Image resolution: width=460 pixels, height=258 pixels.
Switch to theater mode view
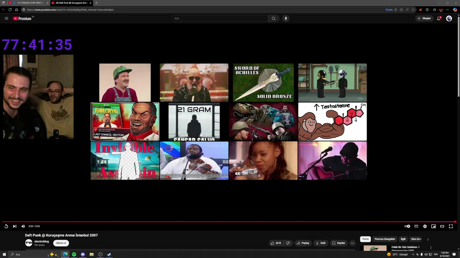442,226
